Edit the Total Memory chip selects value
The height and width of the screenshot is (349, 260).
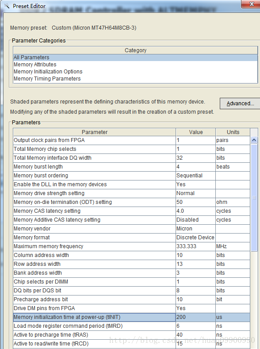coord(196,149)
